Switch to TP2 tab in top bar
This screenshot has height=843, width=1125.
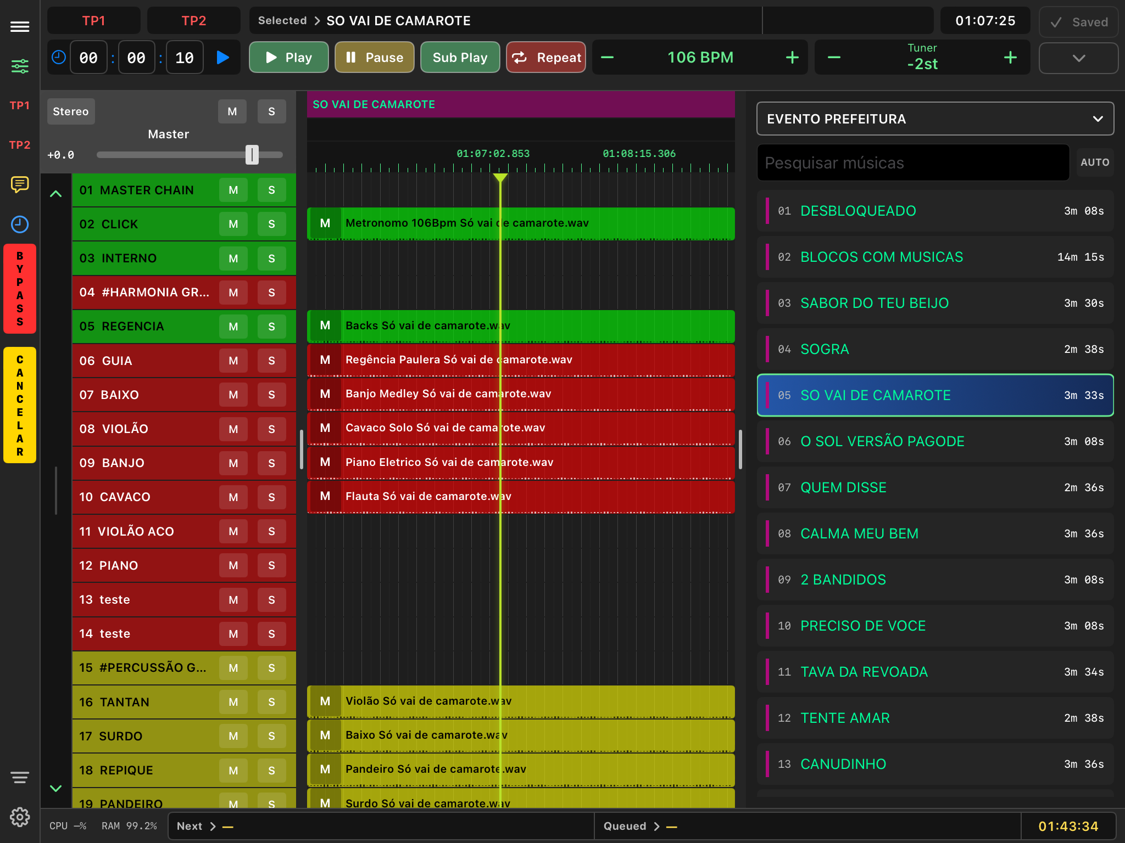[x=194, y=21]
